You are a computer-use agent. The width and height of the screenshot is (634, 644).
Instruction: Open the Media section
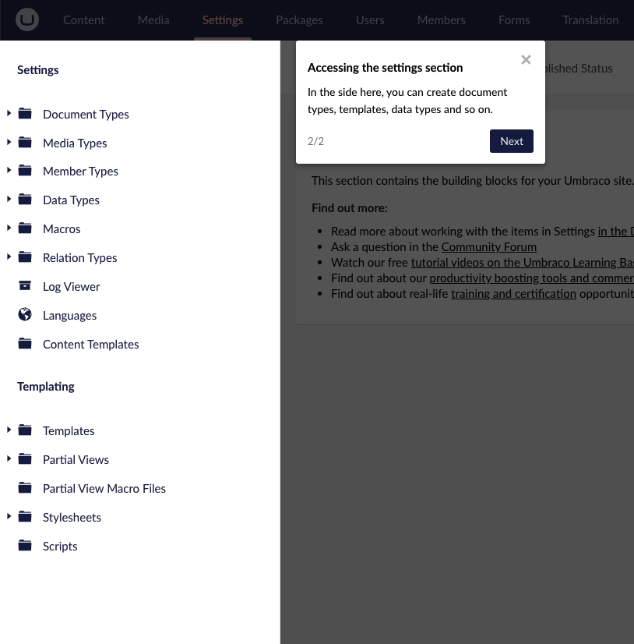pos(153,19)
